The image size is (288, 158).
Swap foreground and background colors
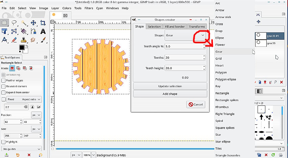click(x=27, y=46)
